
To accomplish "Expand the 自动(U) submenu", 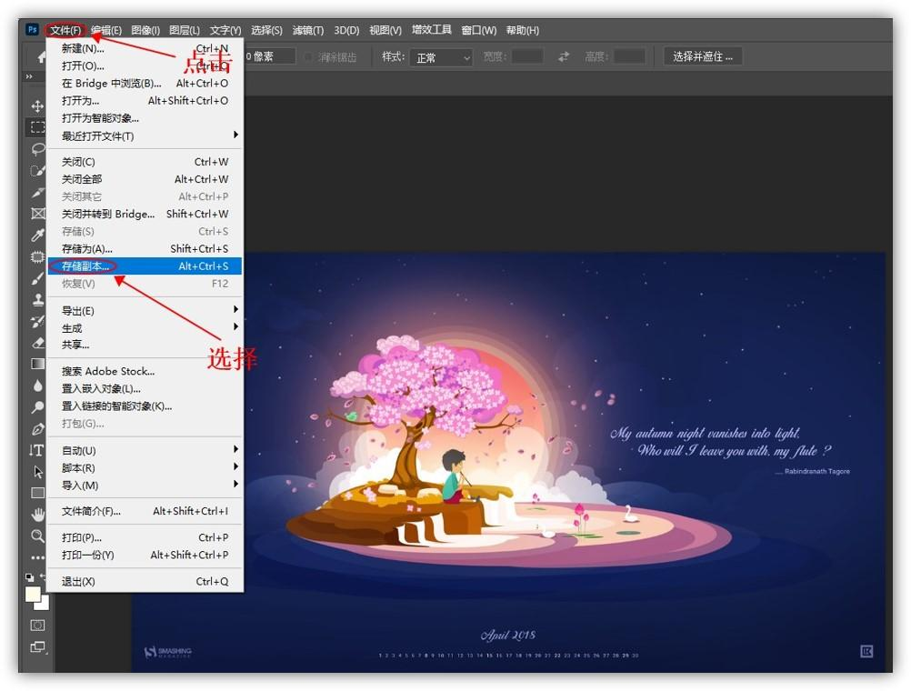I will [x=145, y=450].
